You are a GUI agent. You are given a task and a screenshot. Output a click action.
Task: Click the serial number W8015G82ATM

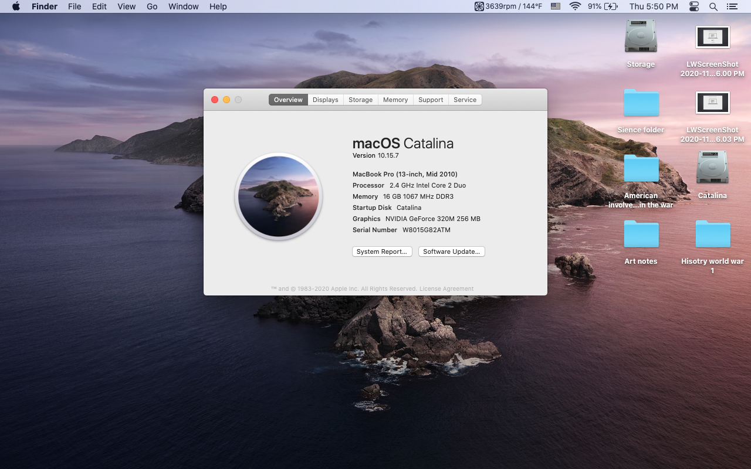(x=427, y=230)
